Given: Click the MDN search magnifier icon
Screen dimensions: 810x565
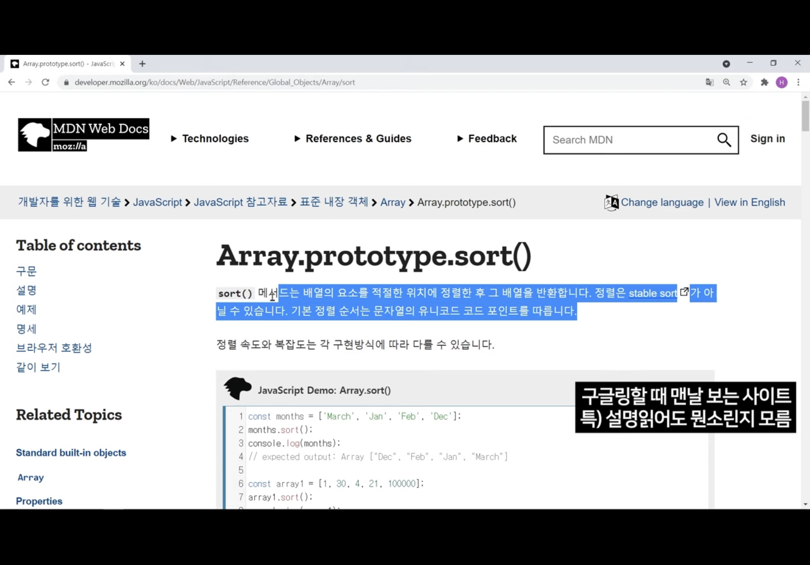Looking at the screenshot, I should [724, 140].
